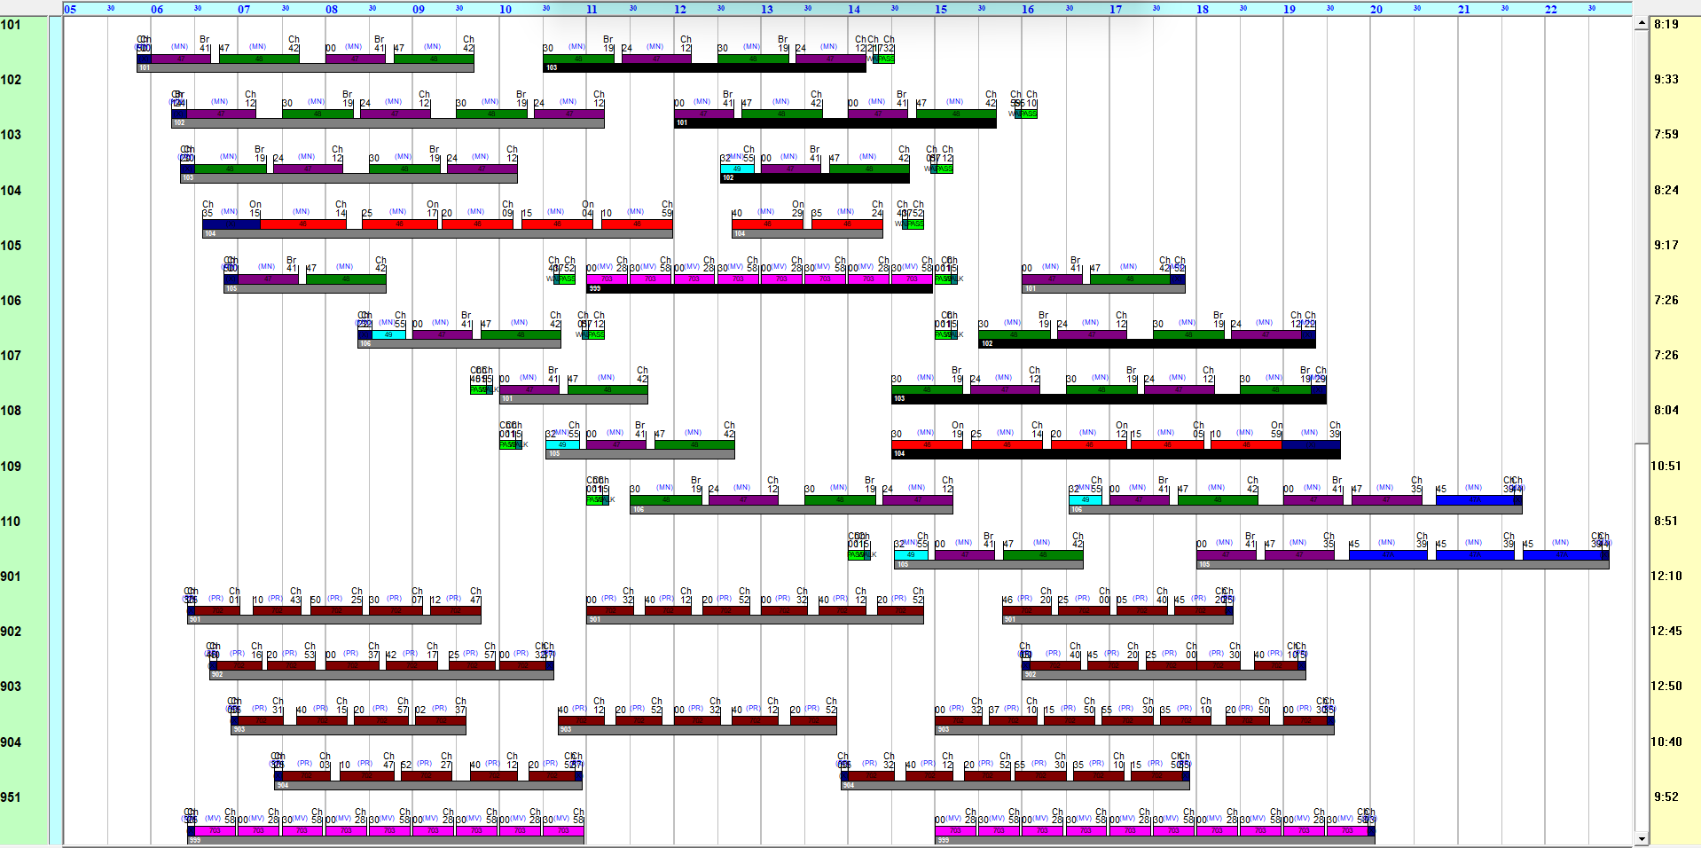Click cyan trip segment 49 in row 103

[737, 169]
